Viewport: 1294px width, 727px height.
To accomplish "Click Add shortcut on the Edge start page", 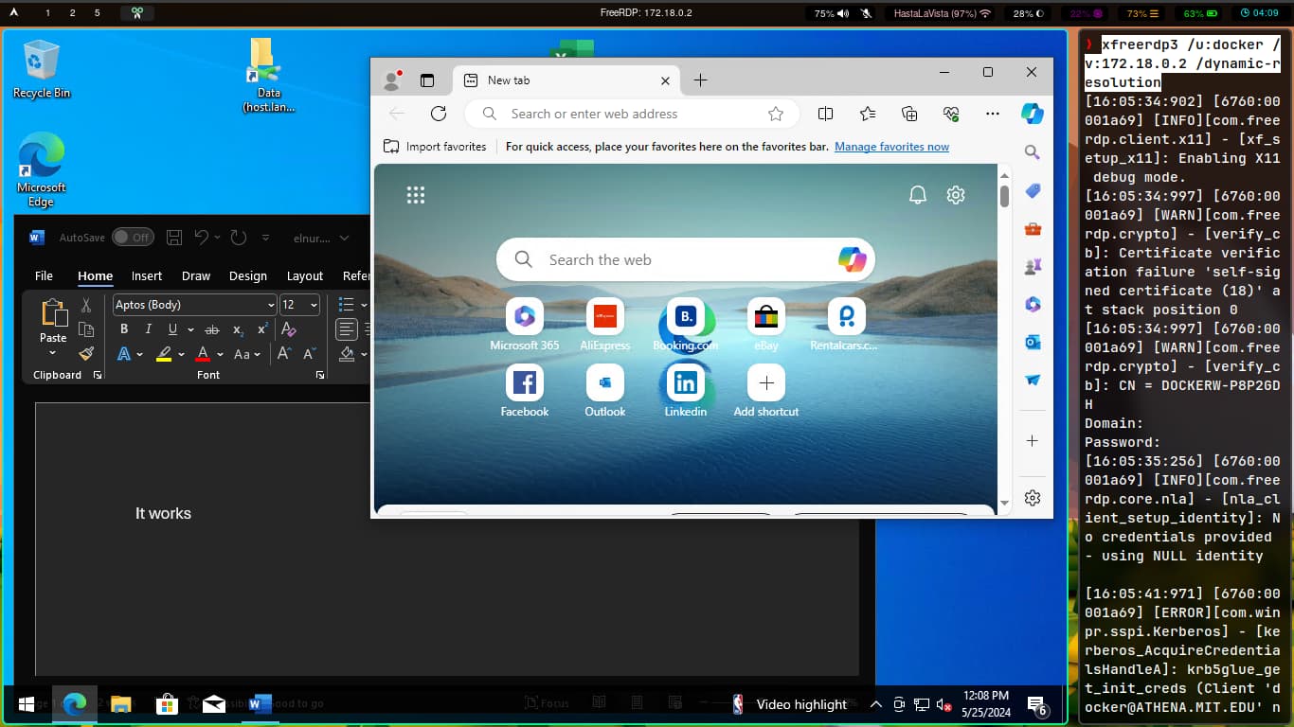I will coord(765,382).
